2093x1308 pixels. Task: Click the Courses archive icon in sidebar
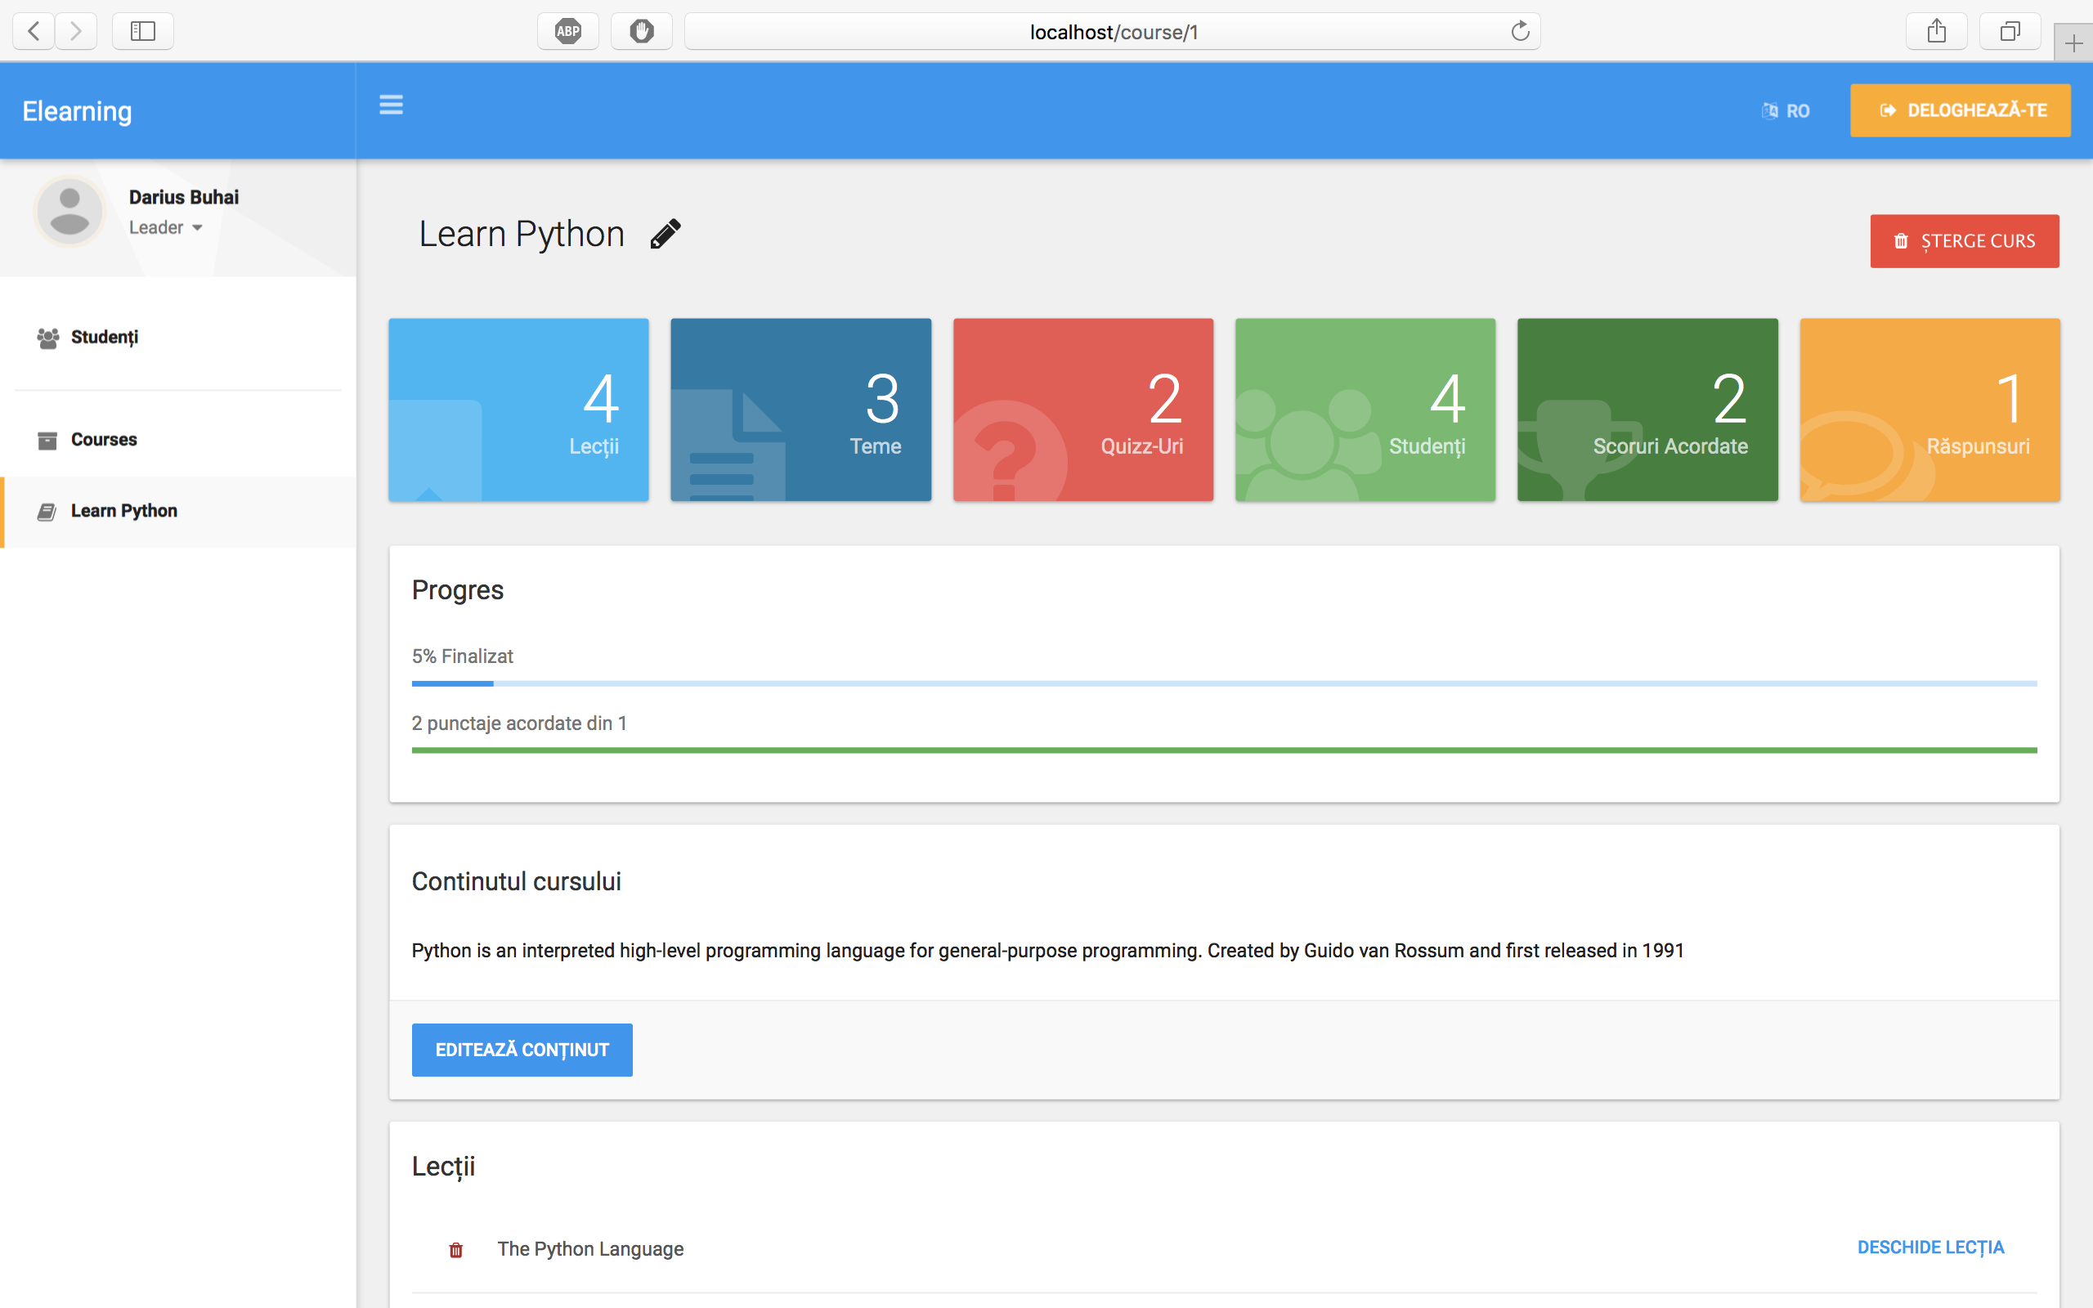click(47, 441)
